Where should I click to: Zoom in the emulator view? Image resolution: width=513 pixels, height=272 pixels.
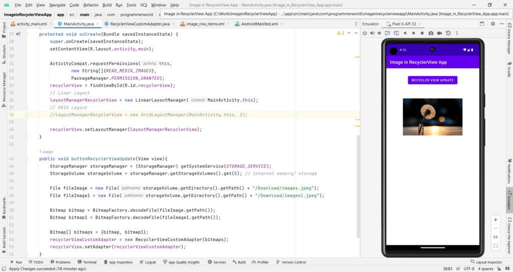(x=495, y=220)
